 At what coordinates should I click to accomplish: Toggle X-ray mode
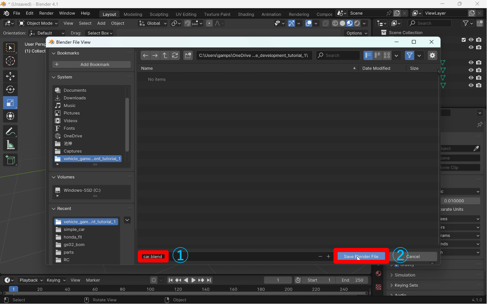[x=326, y=23]
